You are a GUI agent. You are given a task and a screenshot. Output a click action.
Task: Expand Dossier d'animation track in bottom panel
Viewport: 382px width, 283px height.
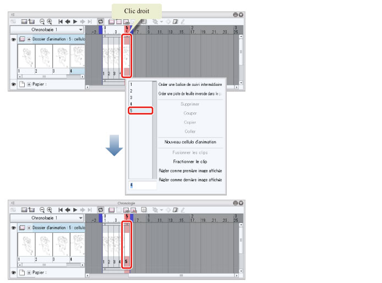29,228
